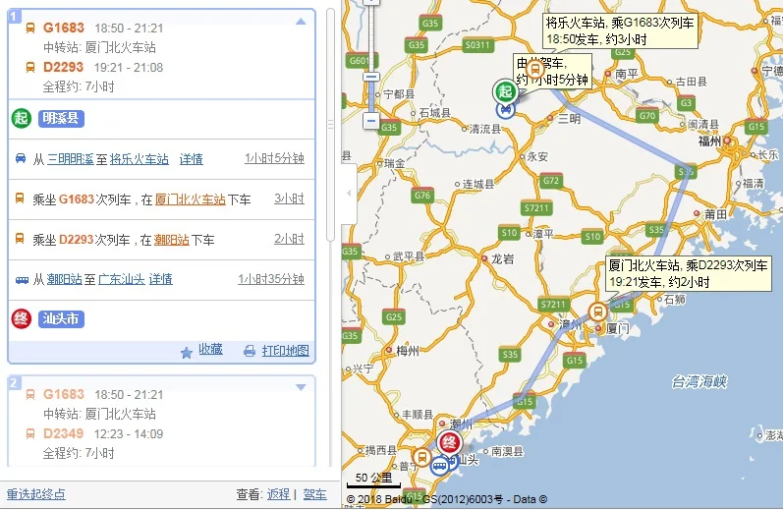Image resolution: width=783 pixels, height=510 pixels.
Task: Click the 福州 city label on map
Action: pos(709,142)
